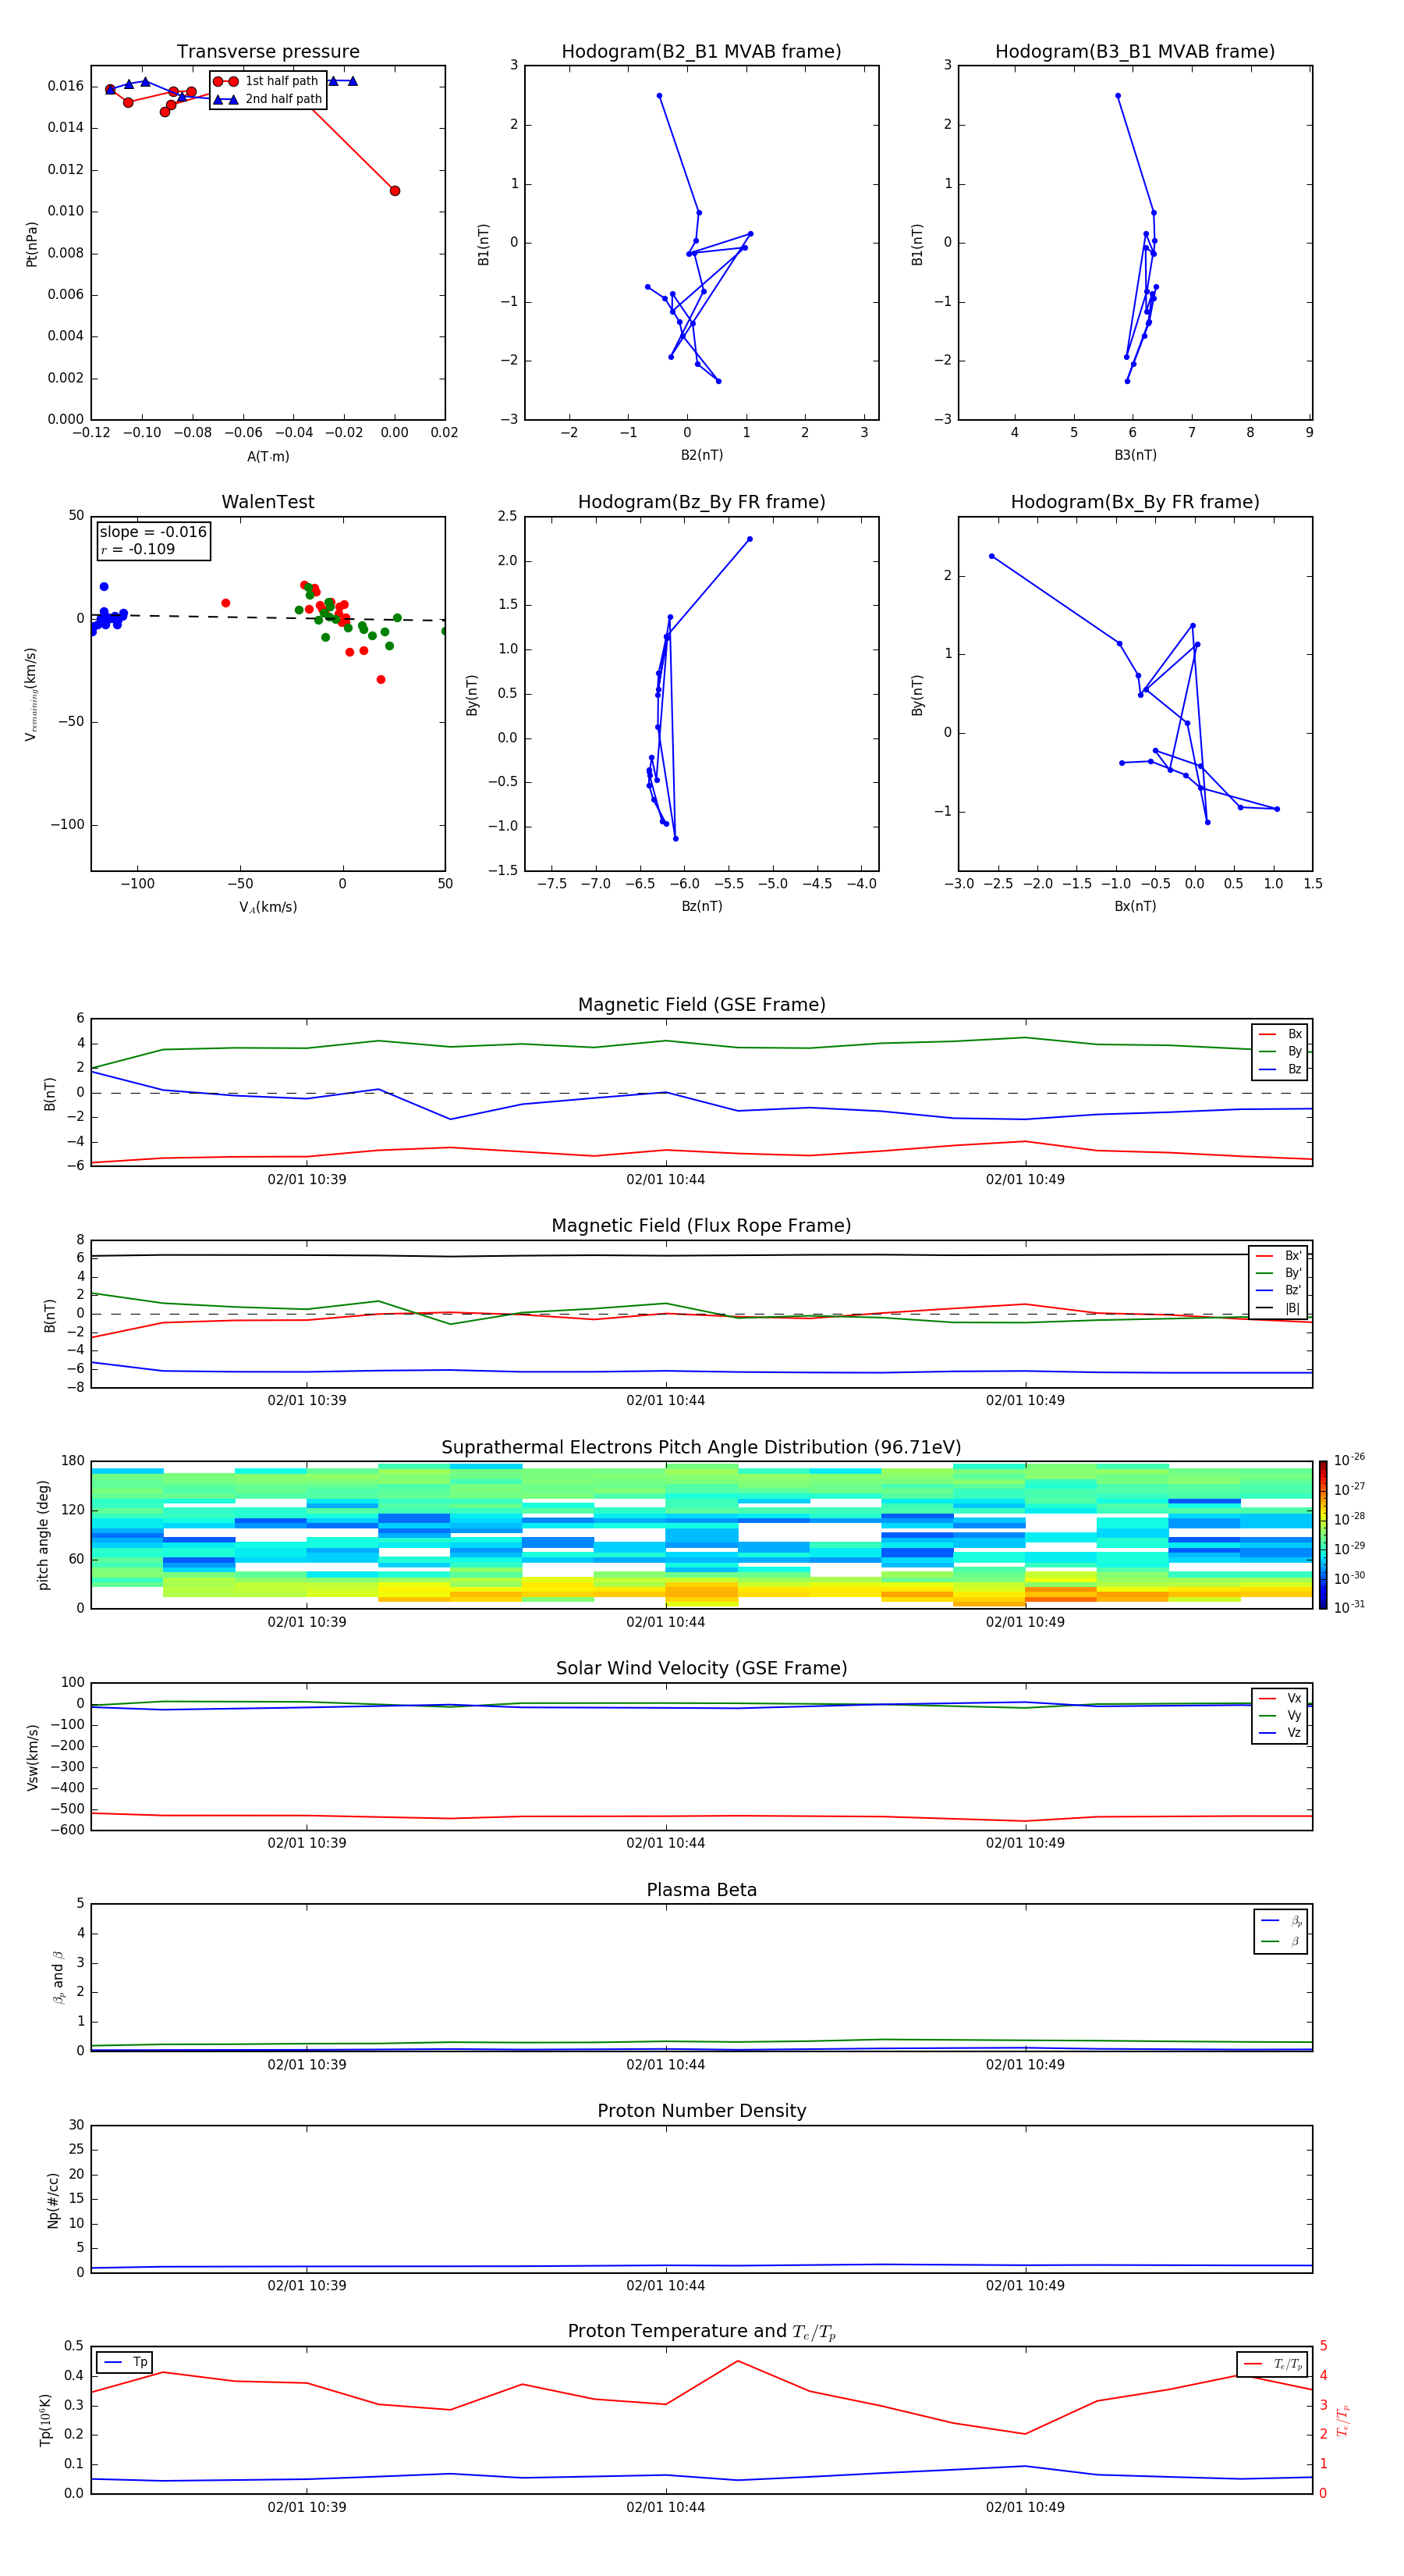The image size is (1404, 2576).
Task: Click the outlier red point at A=0.00
Action: coord(395,191)
